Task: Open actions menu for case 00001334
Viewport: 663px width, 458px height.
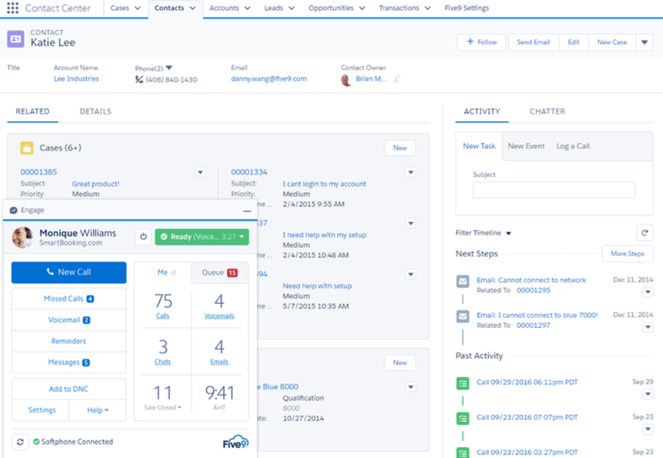Action: (x=410, y=172)
